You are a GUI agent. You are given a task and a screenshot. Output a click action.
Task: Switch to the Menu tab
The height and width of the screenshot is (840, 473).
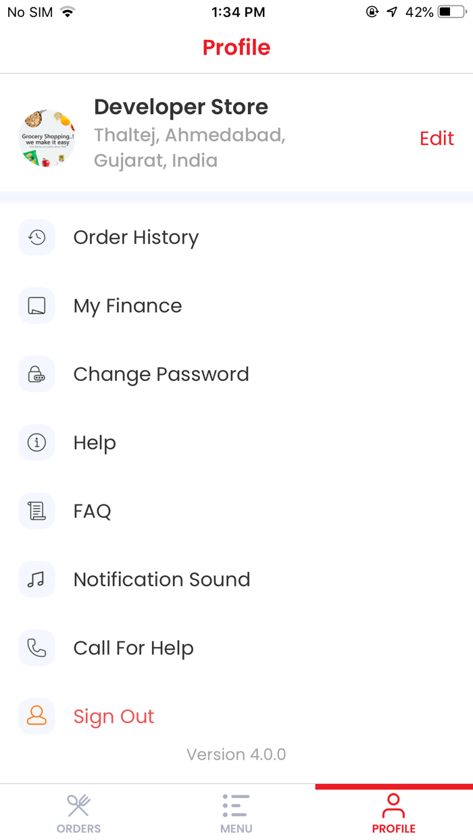tap(236, 813)
